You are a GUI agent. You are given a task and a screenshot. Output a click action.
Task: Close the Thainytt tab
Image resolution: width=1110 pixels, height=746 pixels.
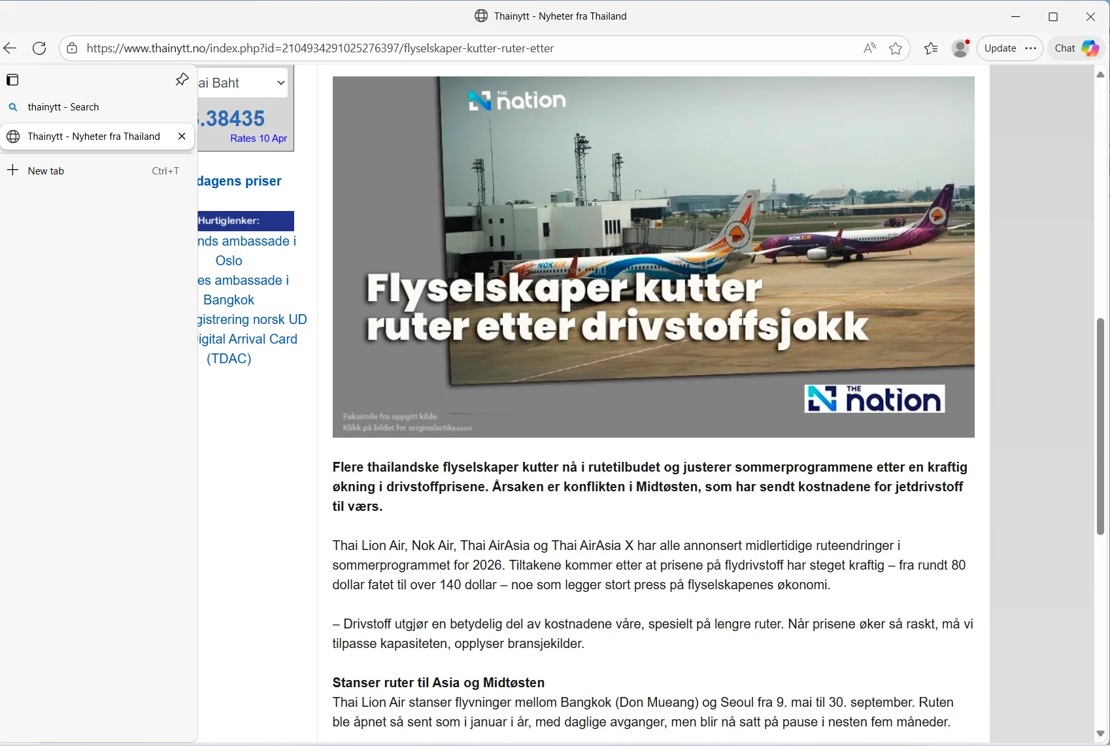click(x=181, y=136)
